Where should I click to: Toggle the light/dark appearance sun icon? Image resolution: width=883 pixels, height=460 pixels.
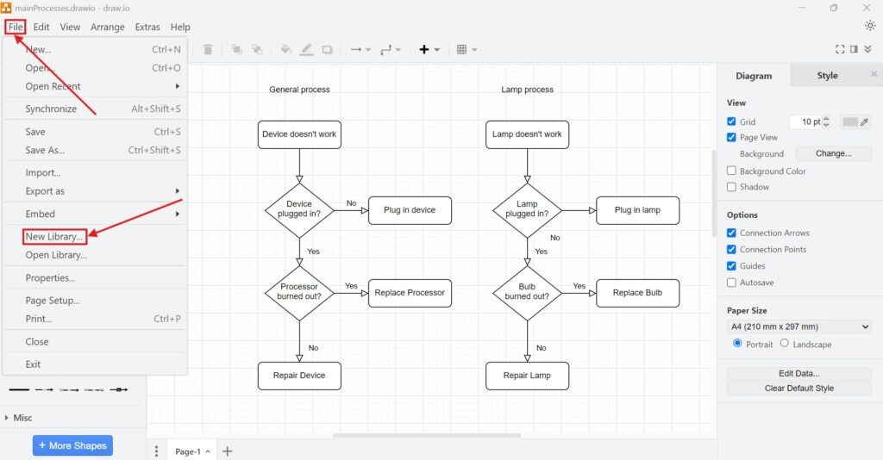coord(869,26)
